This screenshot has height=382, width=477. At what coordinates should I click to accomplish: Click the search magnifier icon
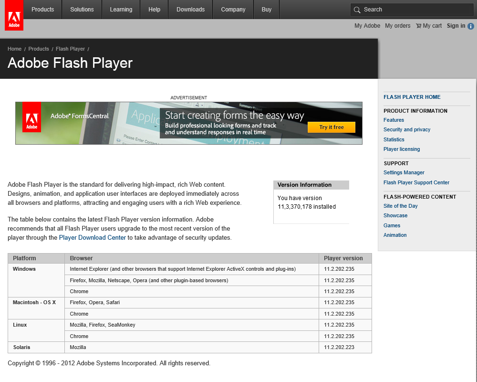click(357, 10)
